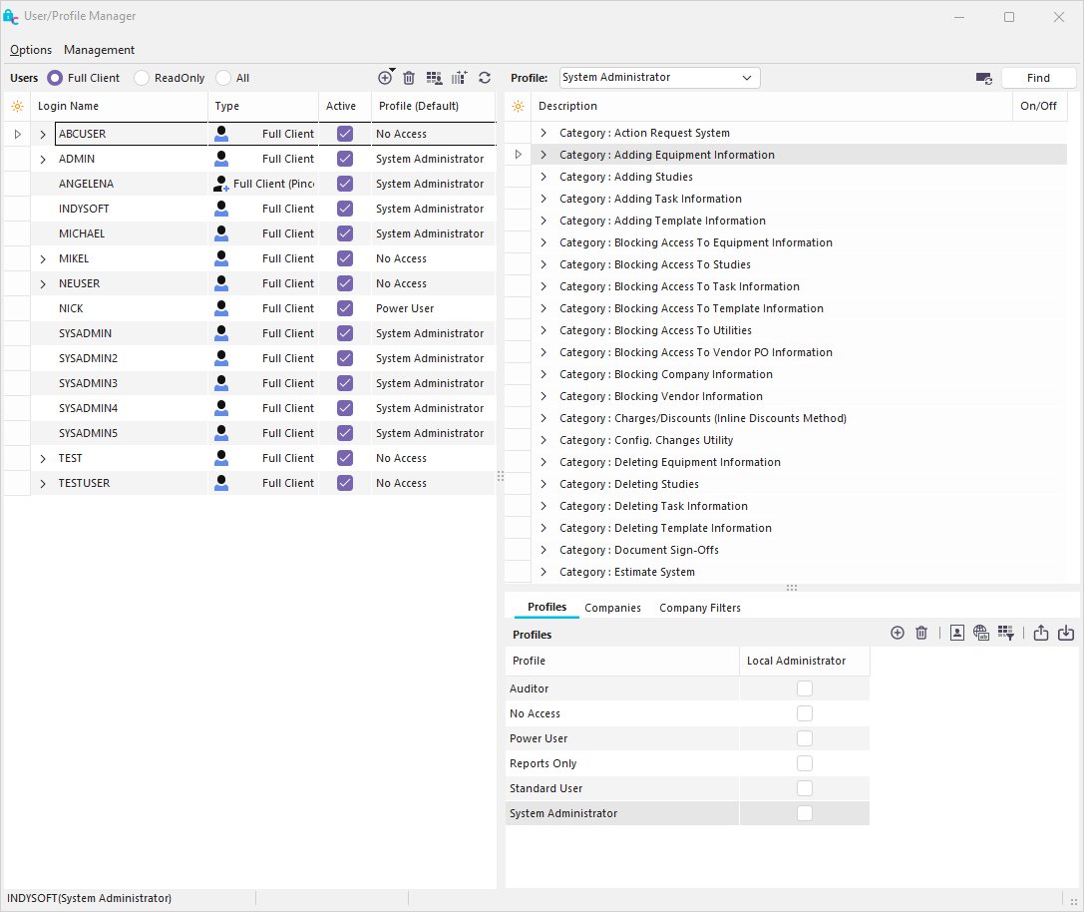Click the add user plus icon

tap(385, 78)
